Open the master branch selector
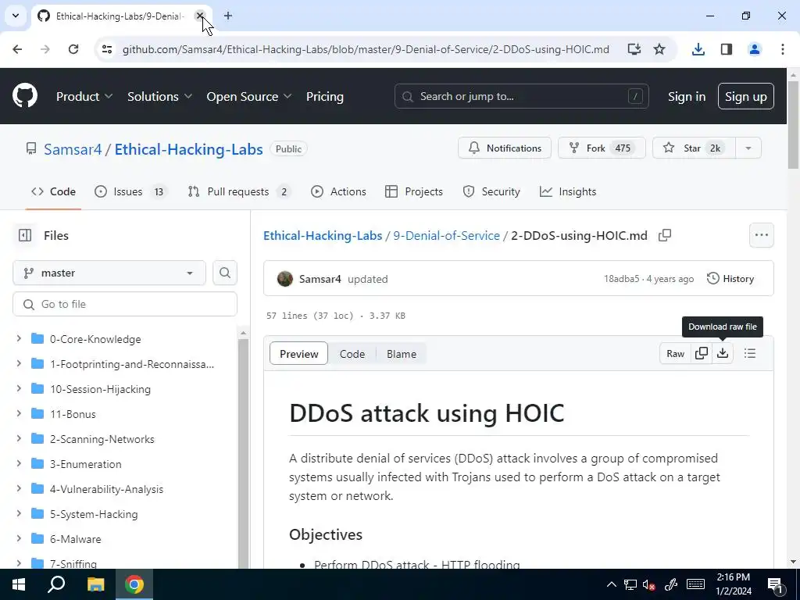The image size is (800, 600). 109,273
